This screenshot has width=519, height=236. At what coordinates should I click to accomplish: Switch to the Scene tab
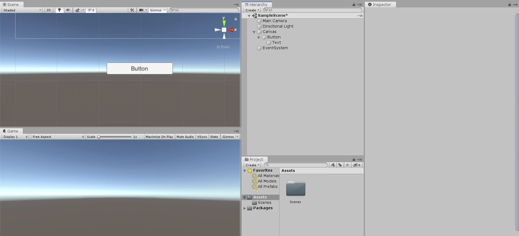point(11,5)
